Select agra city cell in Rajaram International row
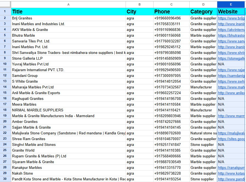 click(x=140, y=70)
